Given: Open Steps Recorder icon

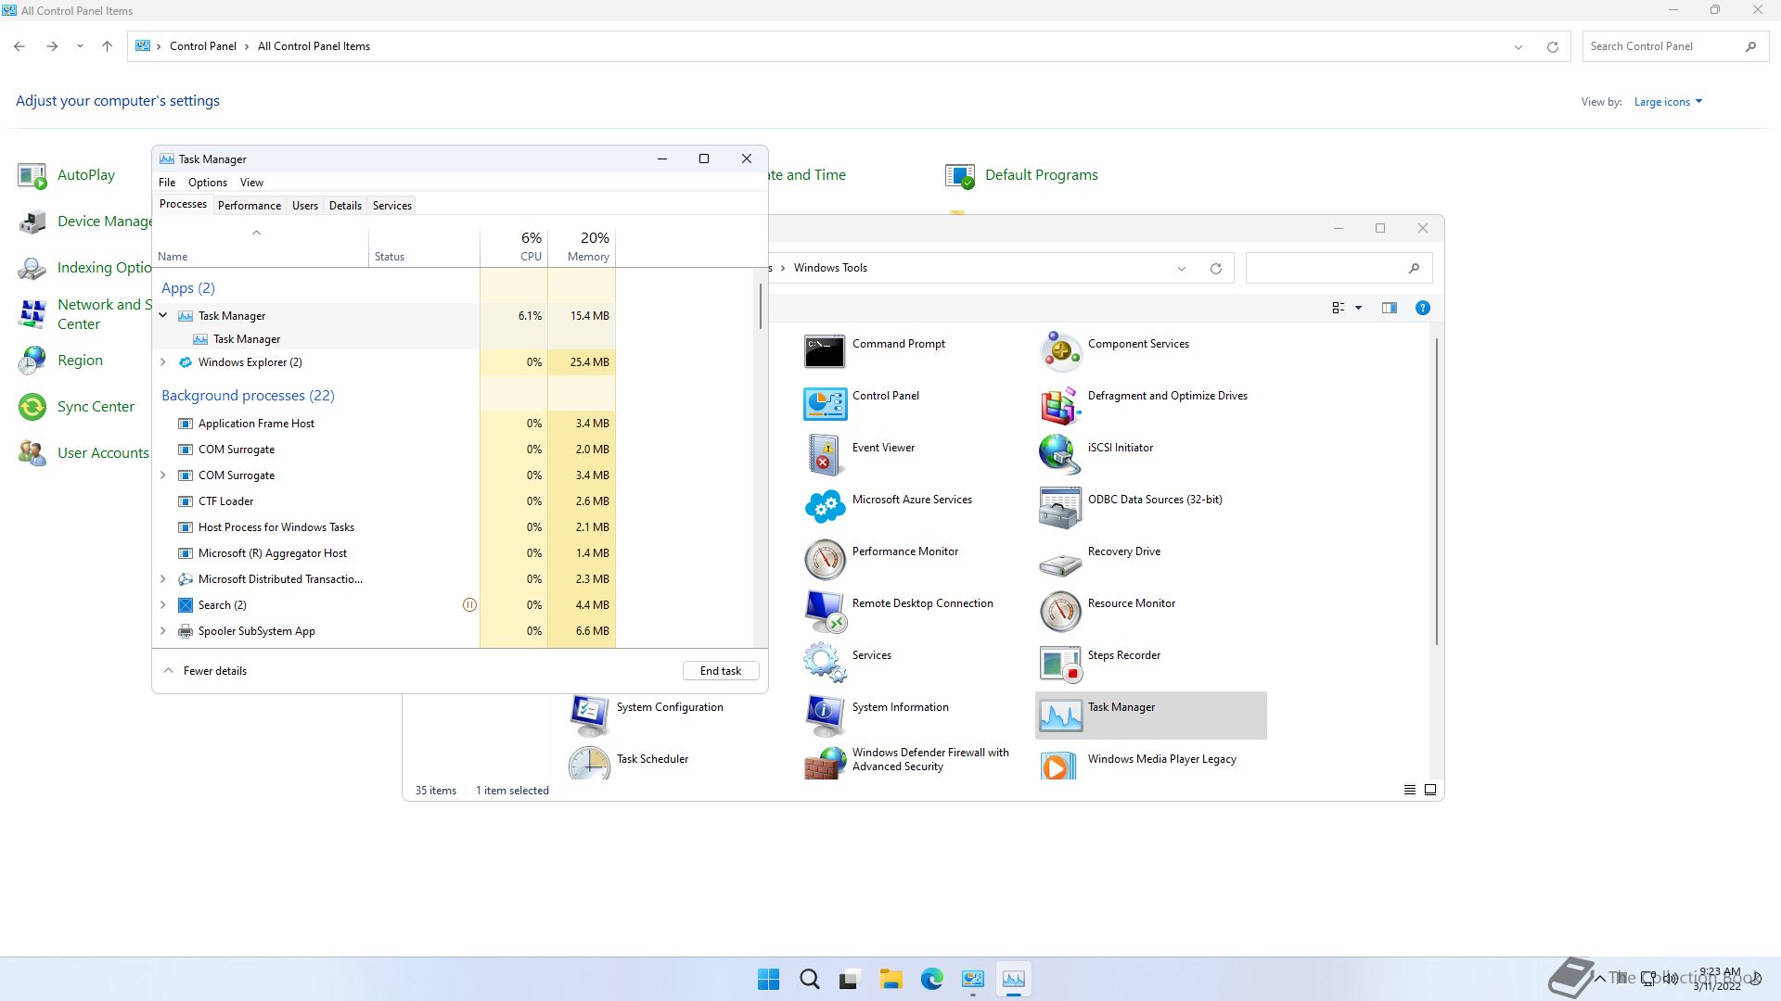Looking at the screenshot, I should pyautogui.click(x=1060, y=663).
